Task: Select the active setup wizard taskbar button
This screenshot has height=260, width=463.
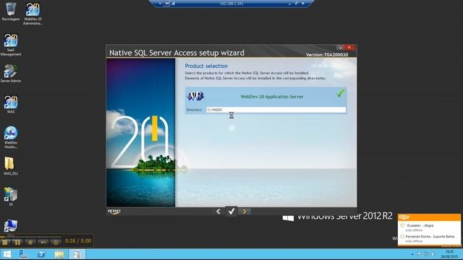Action: 77,254
